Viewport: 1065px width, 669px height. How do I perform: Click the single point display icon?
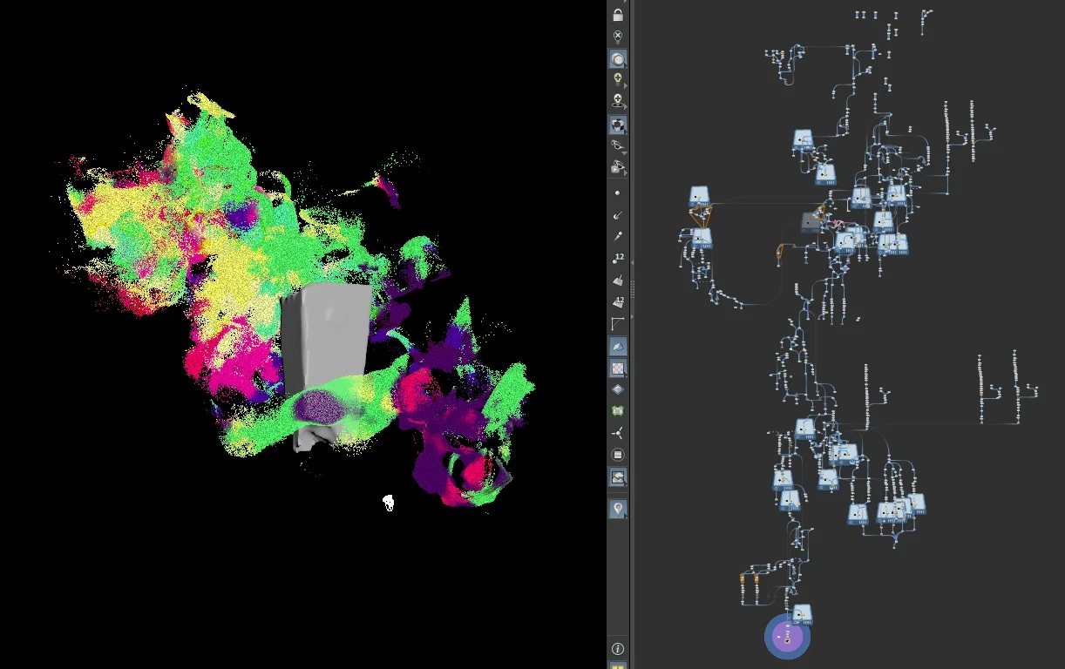(618, 193)
